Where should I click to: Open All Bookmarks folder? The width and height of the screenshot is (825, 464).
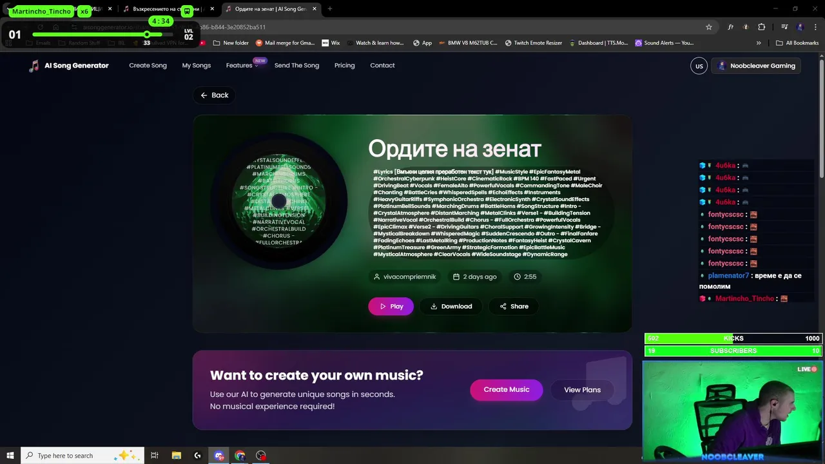[x=797, y=43]
